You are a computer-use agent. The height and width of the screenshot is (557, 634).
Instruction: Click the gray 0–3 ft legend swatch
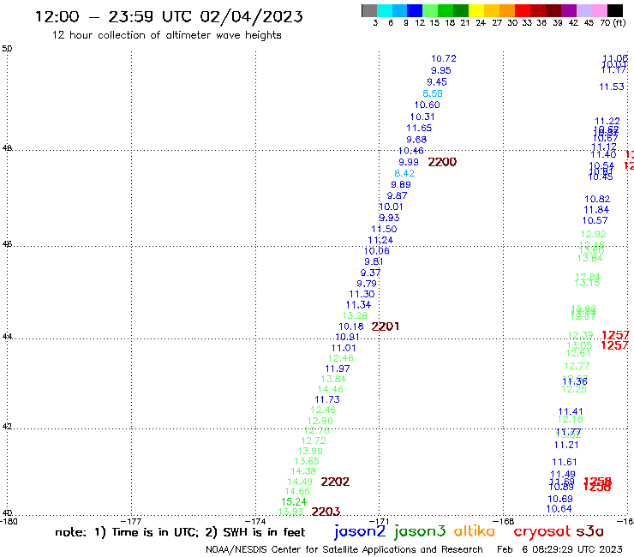pos(369,10)
